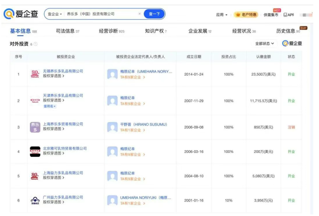Expand 曾用名 under 天津养乐多乳品

(x=50, y=106)
